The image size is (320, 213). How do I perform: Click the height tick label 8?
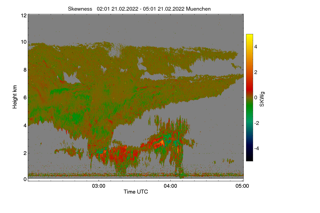tap(25, 70)
